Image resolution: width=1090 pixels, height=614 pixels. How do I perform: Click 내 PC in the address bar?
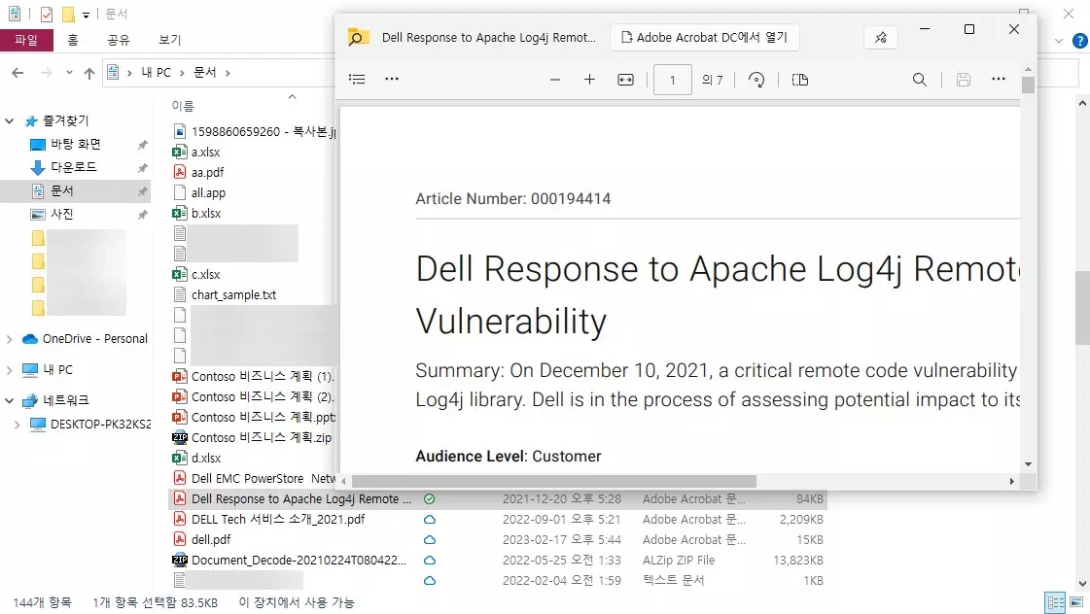point(156,72)
